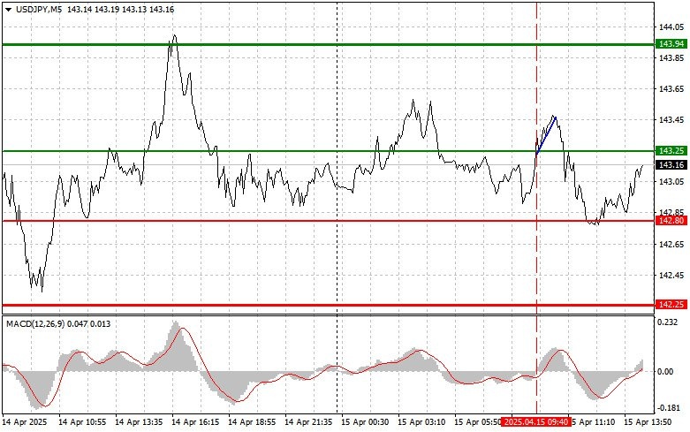Select the 142.80 red price label
Image resolution: width=690 pixels, height=432 pixels.
671,221
